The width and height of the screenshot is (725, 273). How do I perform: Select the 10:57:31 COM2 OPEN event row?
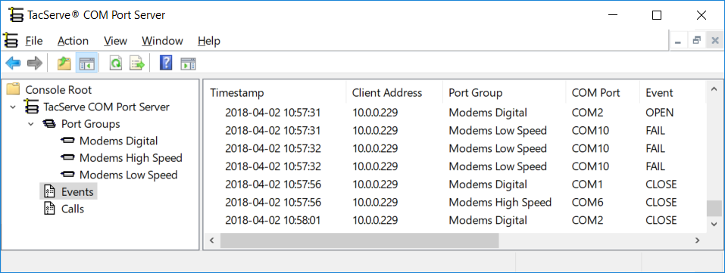(x=455, y=112)
